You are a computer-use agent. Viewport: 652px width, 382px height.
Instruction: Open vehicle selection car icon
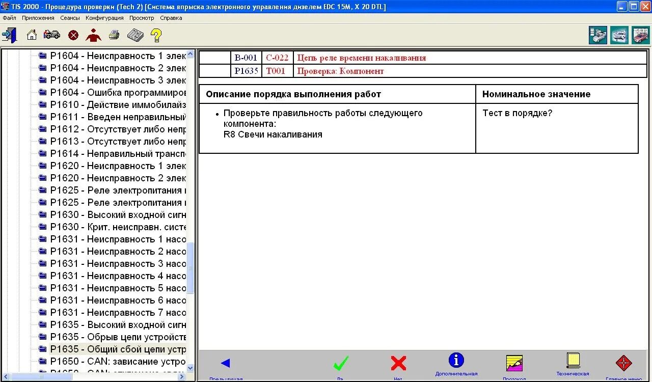point(52,35)
